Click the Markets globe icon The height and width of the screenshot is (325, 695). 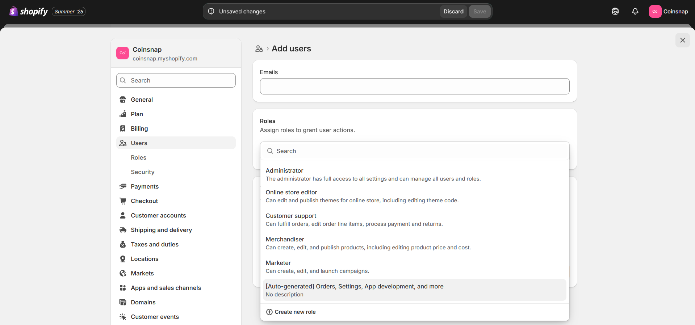pyautogui.click(x=123, y=273)
